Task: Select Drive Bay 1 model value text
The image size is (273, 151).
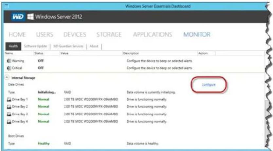Action: coord(91,99)
